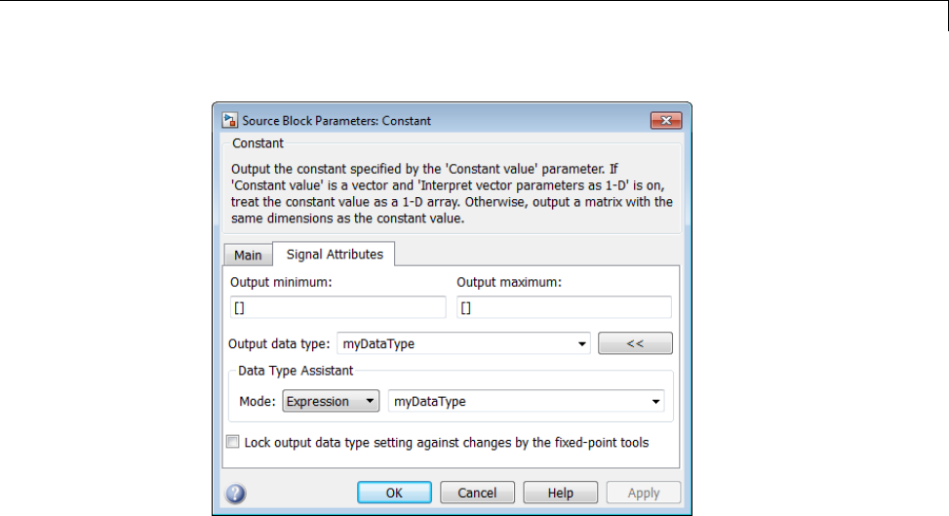Collapse the Data Type Assistant with << button

coord(635,344)
